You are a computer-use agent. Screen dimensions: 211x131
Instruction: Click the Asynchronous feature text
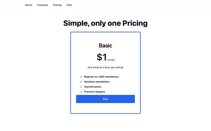[x=93, y=87]
